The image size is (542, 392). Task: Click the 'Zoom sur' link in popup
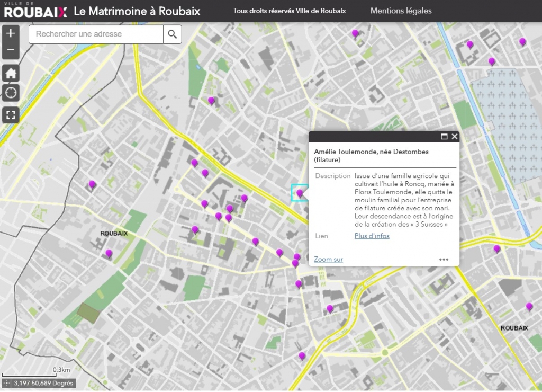(328, 259)
